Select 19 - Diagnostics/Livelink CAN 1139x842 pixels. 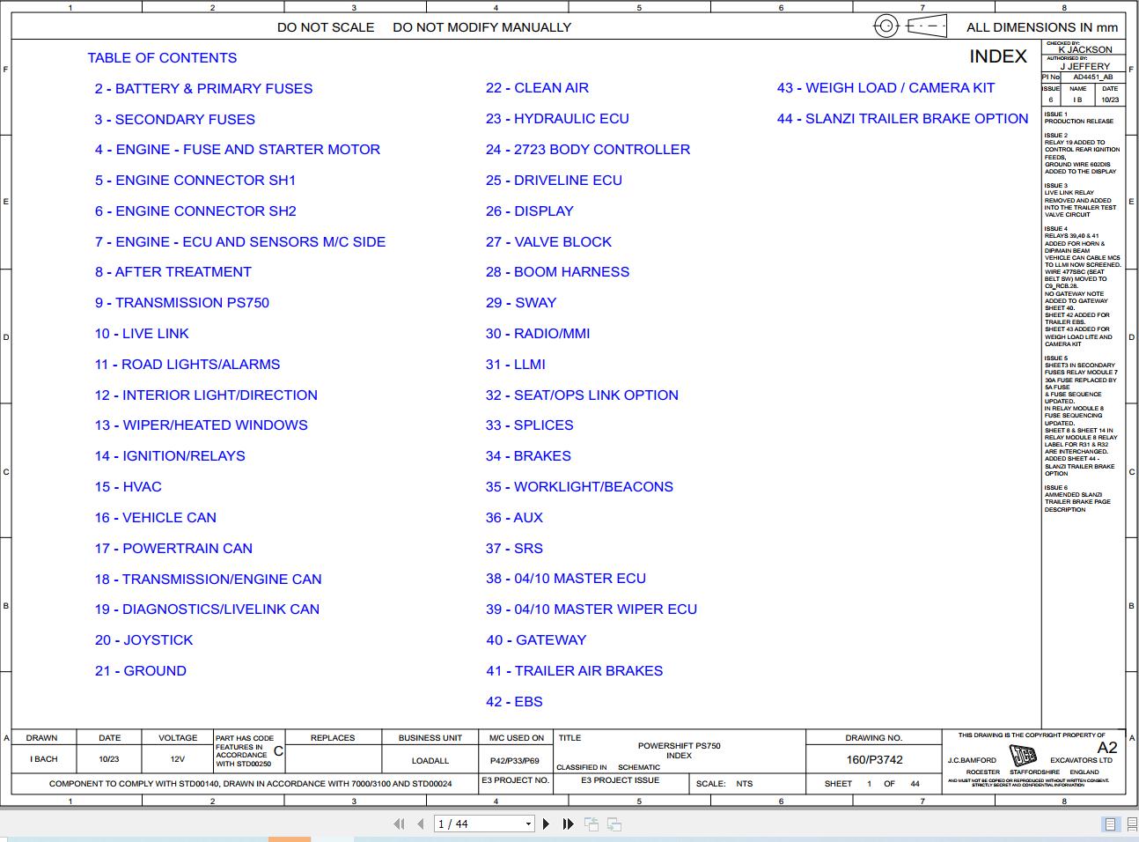pos(207,609)
